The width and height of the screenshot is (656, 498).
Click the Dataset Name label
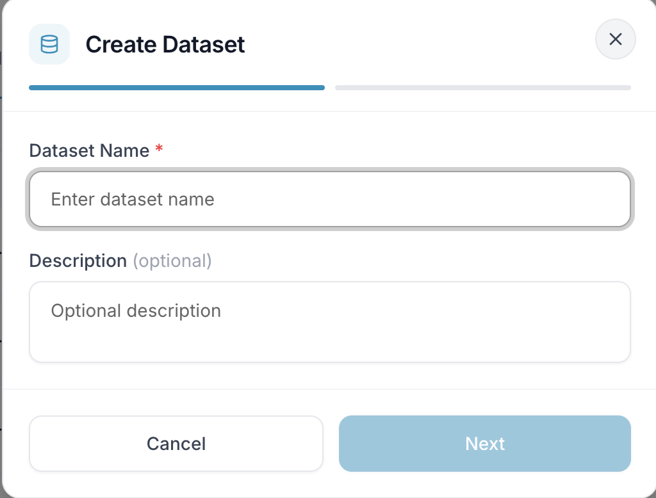point(89,150)
